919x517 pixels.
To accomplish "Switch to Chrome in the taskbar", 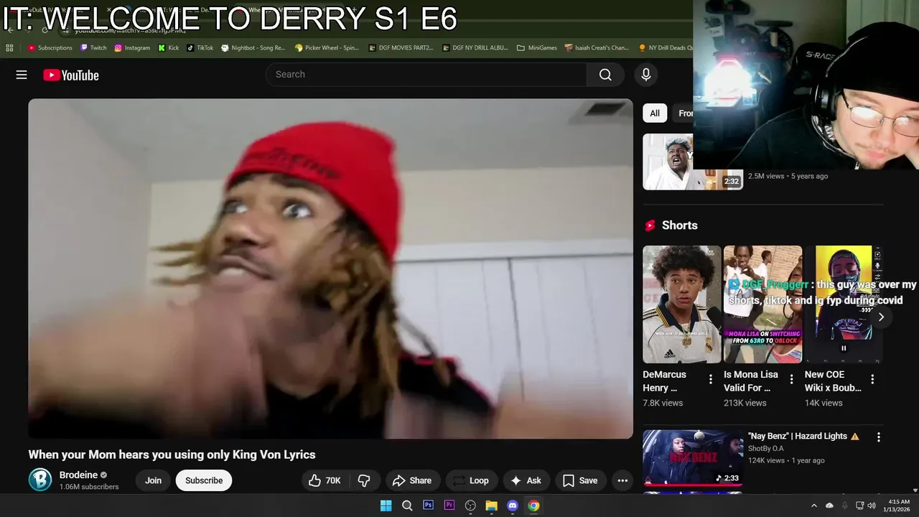I will coord(533,506).
